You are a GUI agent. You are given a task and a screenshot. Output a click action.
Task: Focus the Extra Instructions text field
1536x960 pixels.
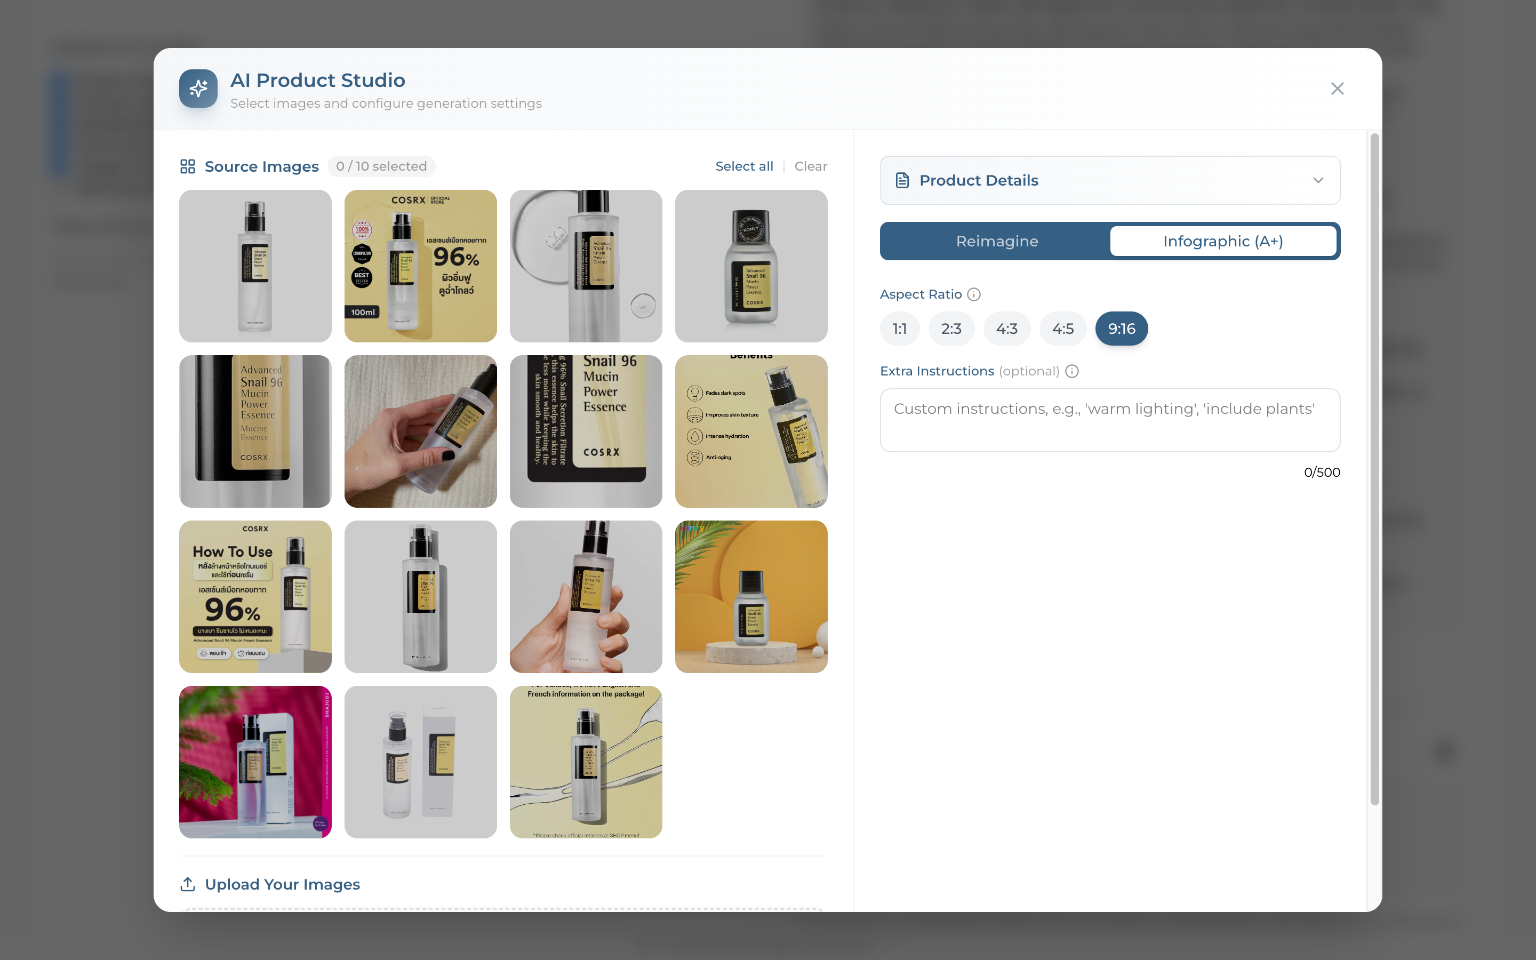[1110, 420]
